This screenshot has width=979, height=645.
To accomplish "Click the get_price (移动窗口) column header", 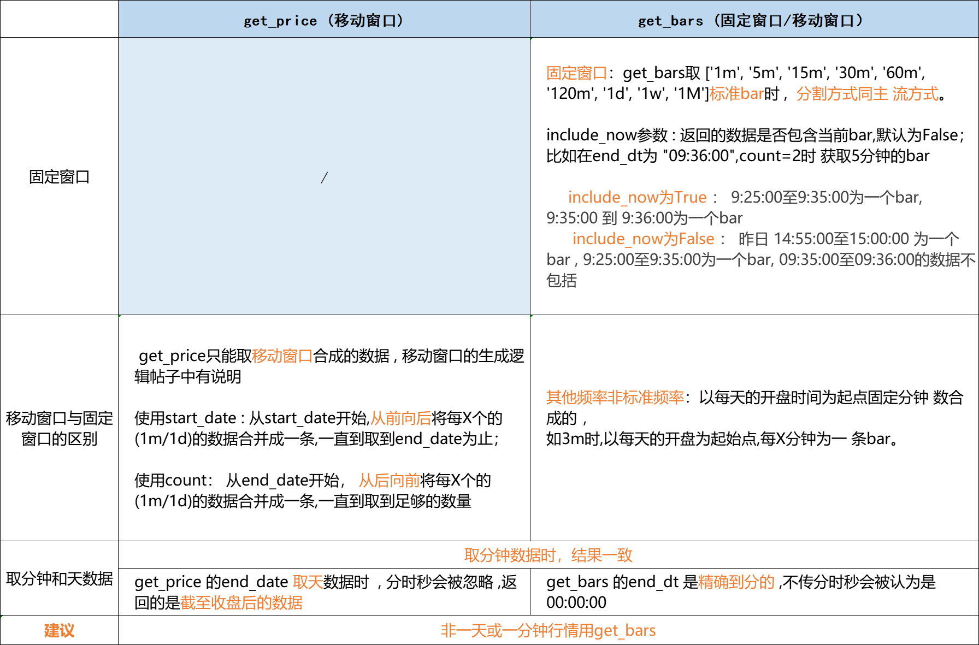I will [x=323, y=20].
